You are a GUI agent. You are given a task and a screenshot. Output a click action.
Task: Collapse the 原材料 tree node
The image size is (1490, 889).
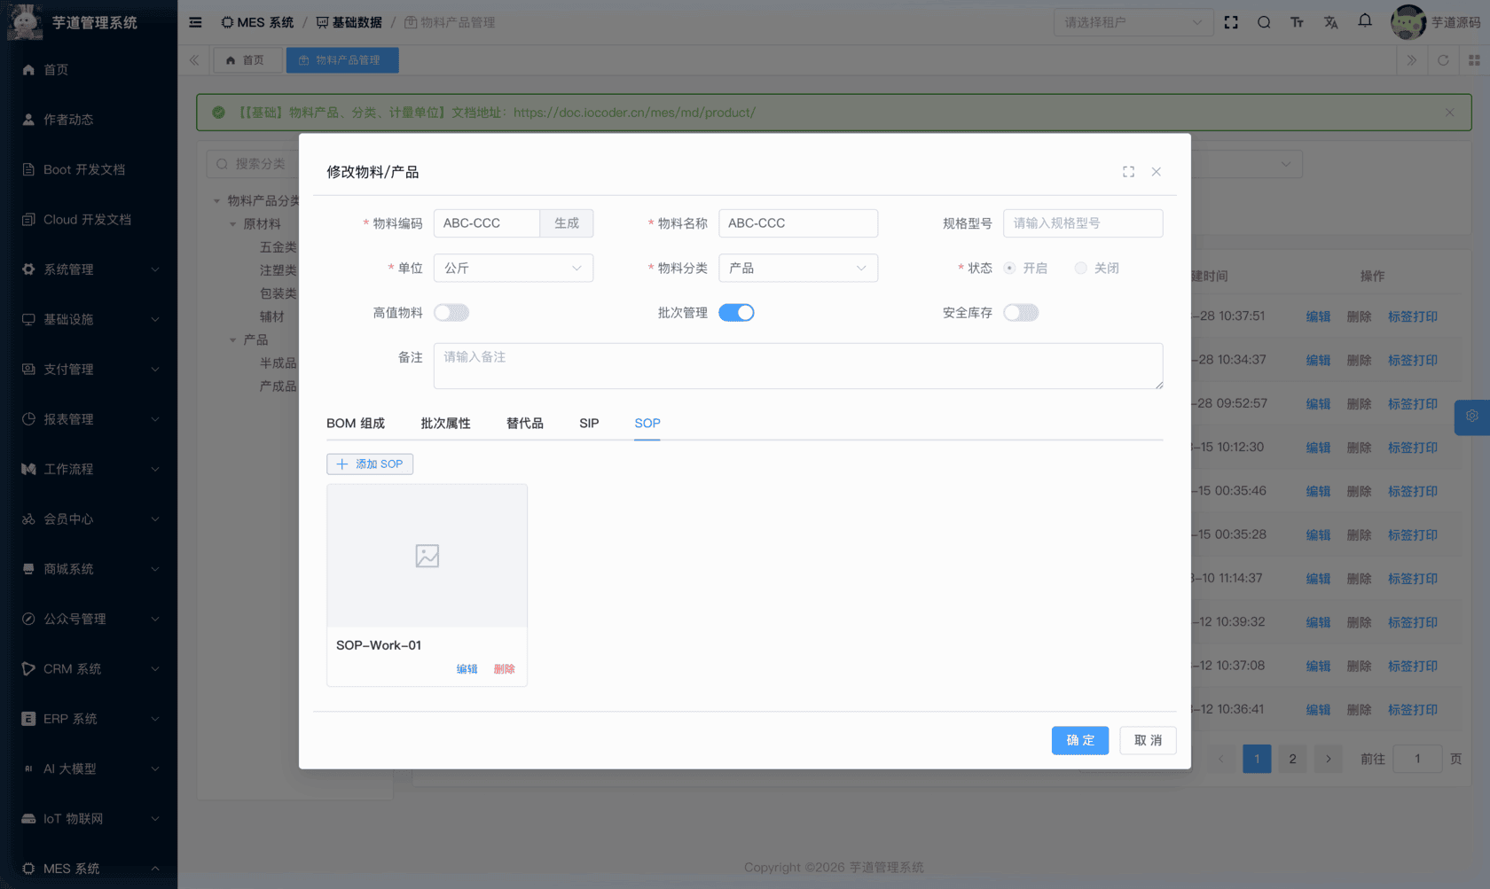233,223
